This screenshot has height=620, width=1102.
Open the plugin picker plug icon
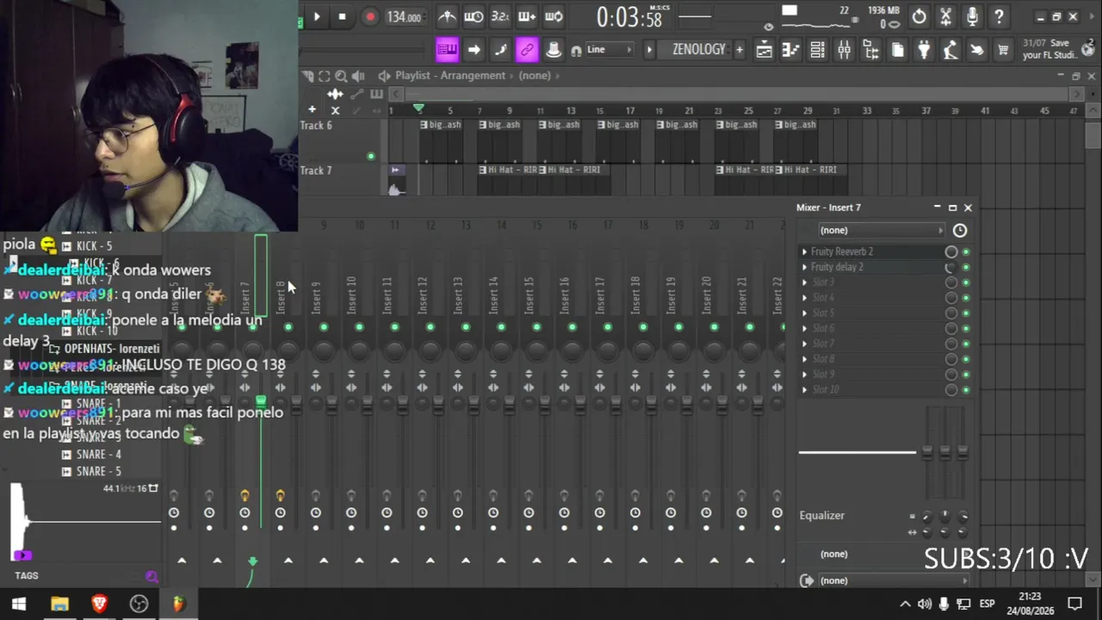924,51
